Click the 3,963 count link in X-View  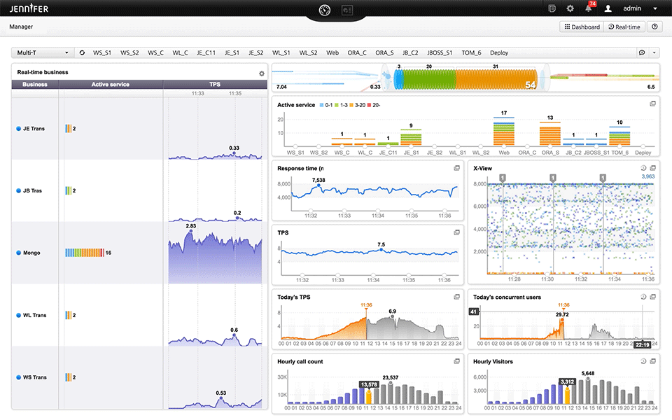[x=649, y=178]
